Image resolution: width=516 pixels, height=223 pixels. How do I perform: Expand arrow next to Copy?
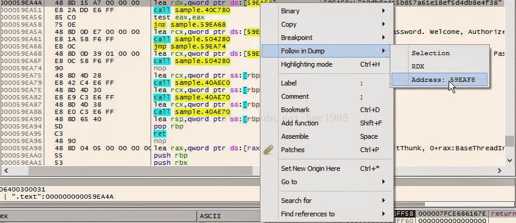(x=384, y=24)
